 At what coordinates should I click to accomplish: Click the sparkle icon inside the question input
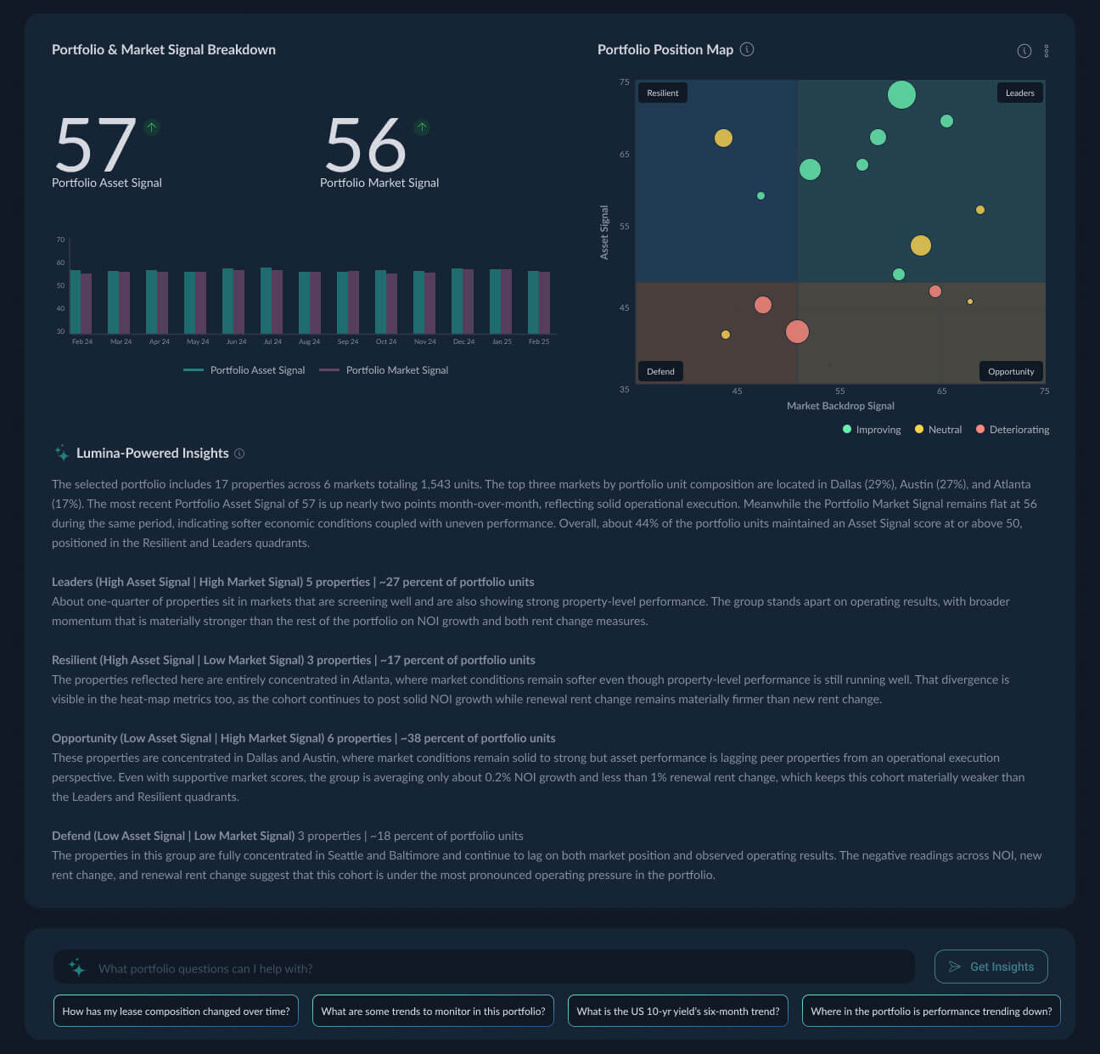77,967
